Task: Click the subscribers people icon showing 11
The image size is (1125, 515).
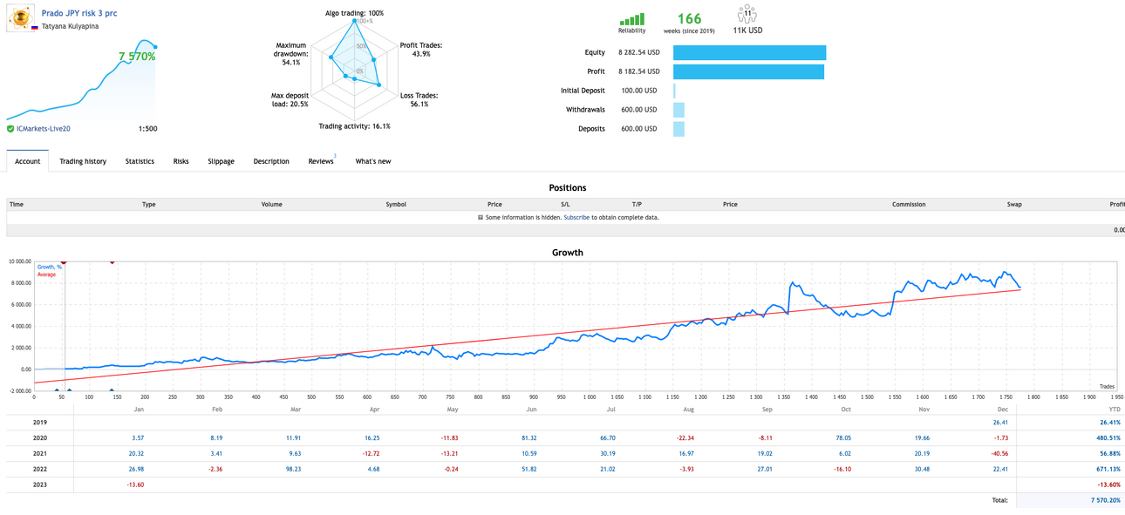Action: (747, 14)
